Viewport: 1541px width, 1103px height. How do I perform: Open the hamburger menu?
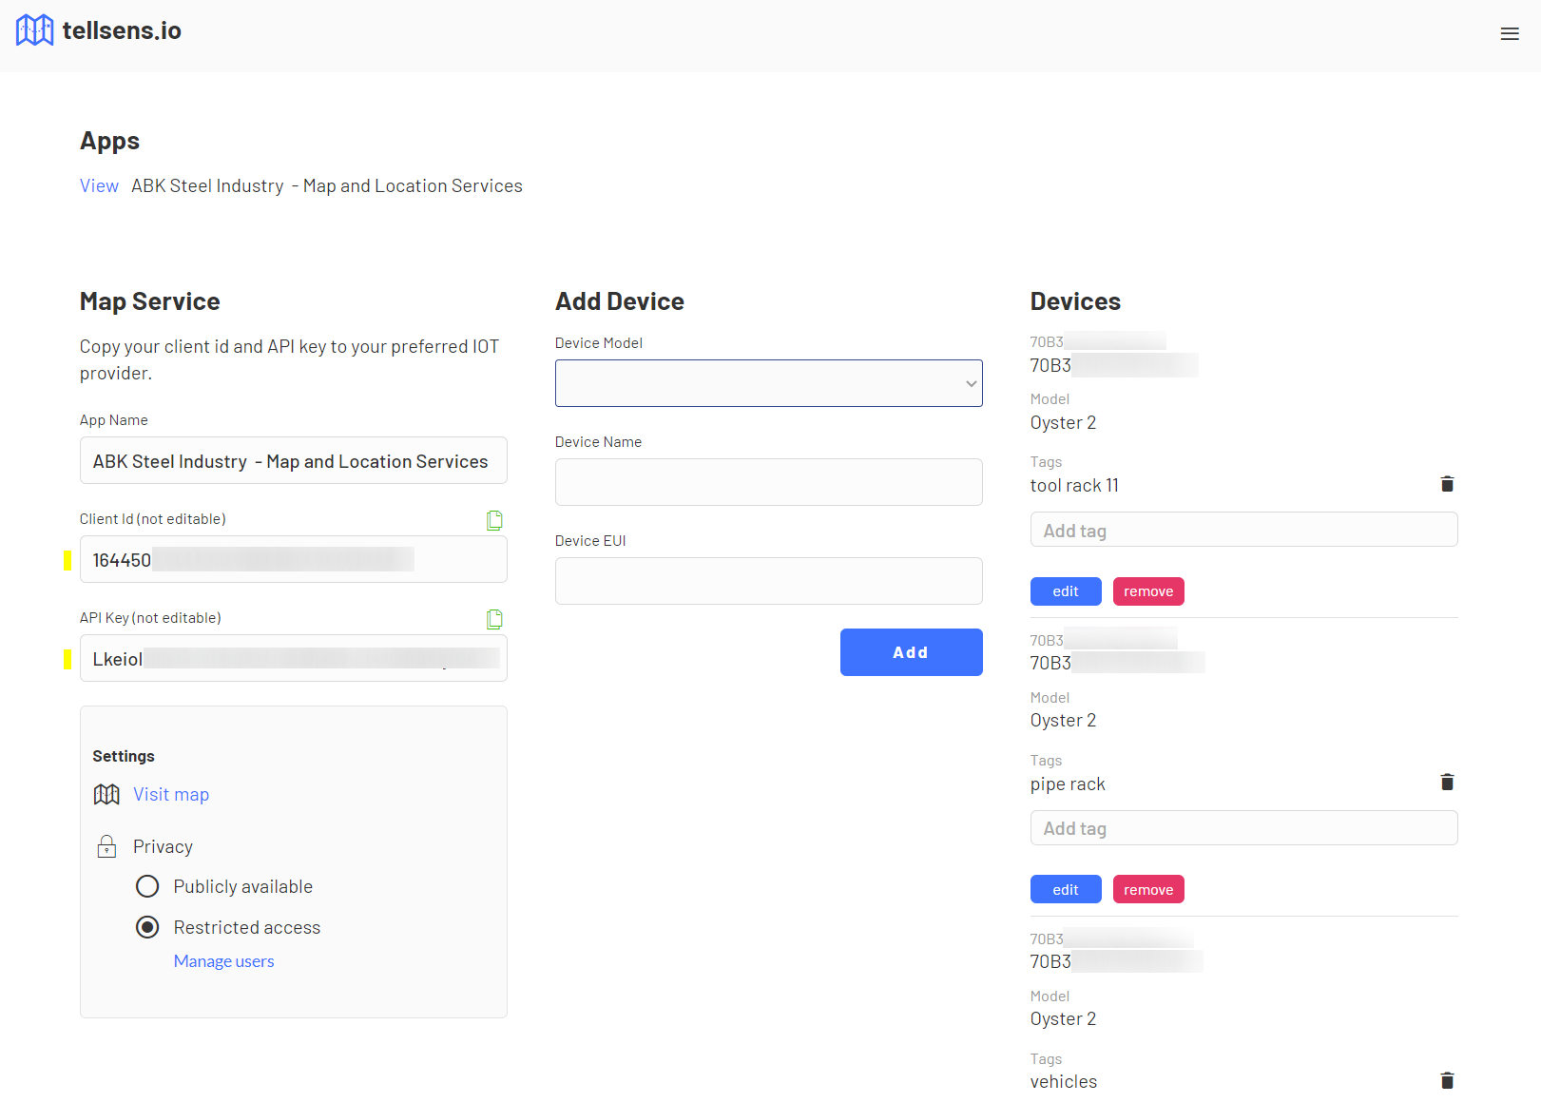coord(1510,32)
